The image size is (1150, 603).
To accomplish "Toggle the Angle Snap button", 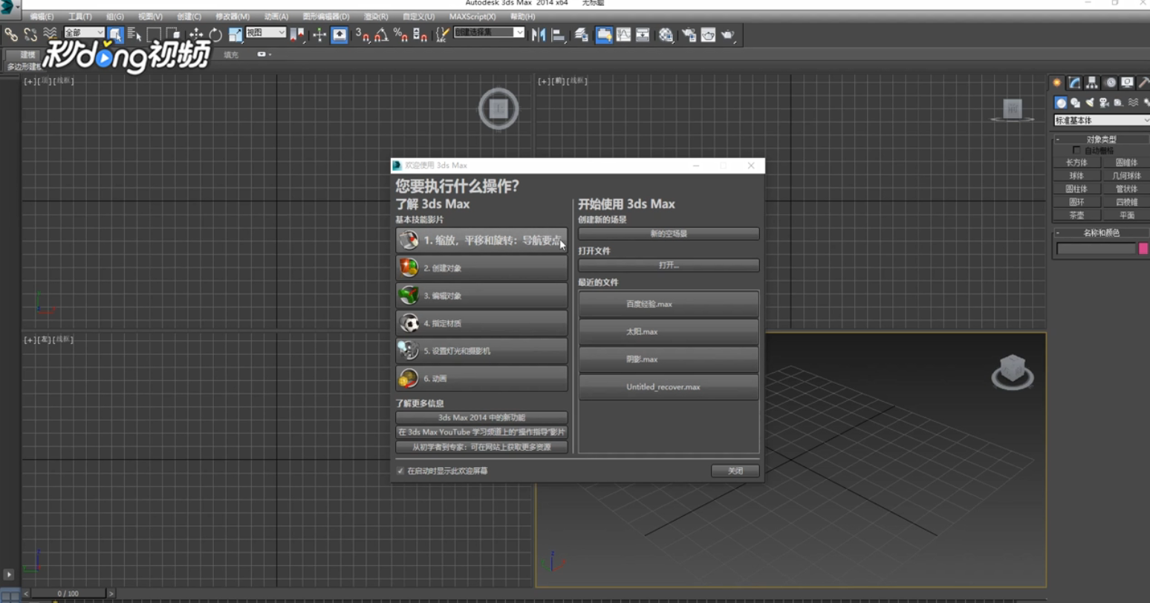I will (381, 34).
